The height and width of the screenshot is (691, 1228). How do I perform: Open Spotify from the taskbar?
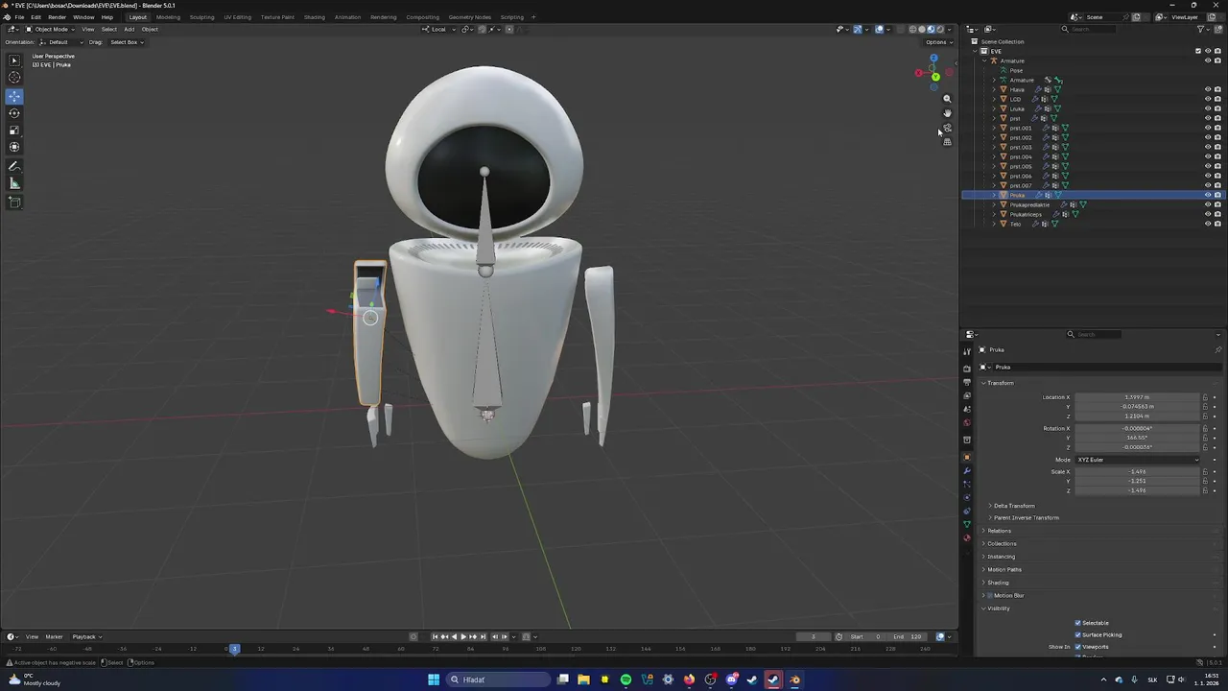click(626, 679)
